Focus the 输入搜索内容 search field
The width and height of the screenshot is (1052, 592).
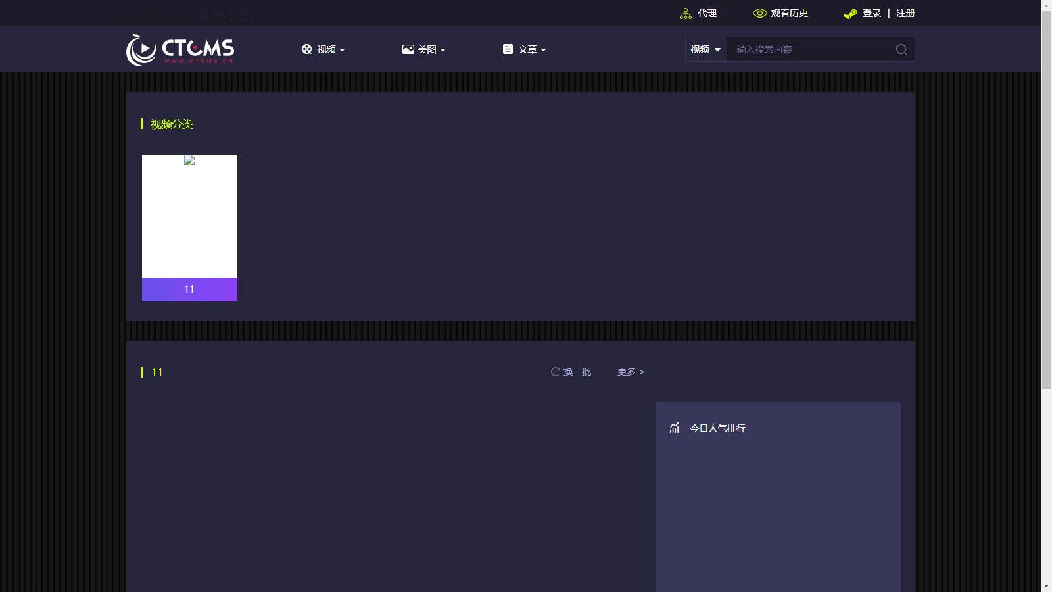[809, 49]
